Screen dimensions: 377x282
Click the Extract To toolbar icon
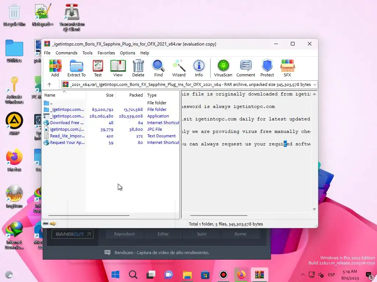pos(77,68)
